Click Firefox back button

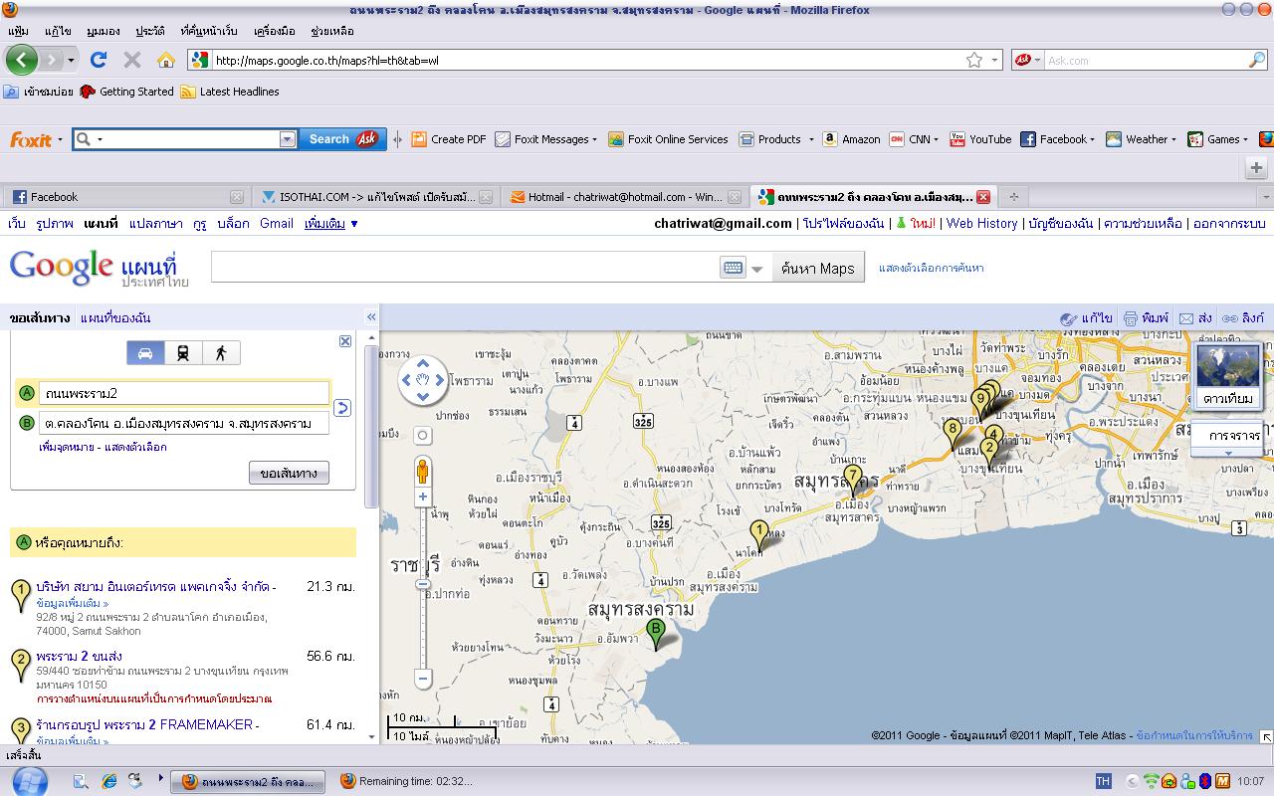click(22, 60)
